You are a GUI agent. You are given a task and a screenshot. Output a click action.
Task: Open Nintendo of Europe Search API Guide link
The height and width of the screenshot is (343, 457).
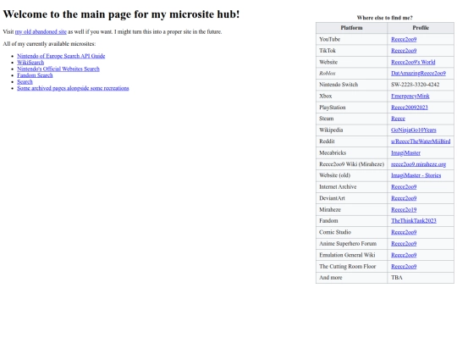(61, 56)
